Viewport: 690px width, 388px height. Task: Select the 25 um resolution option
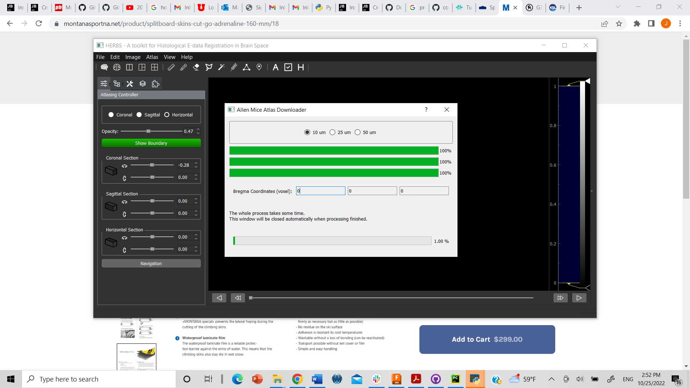[332, 132]
